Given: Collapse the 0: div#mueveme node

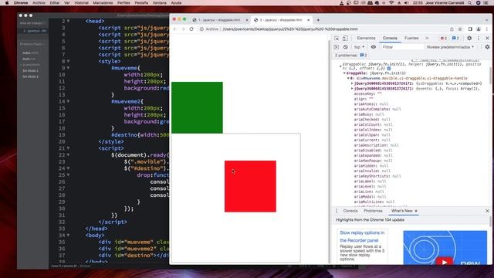Looking at the screenshot, I should coord(348,78).
